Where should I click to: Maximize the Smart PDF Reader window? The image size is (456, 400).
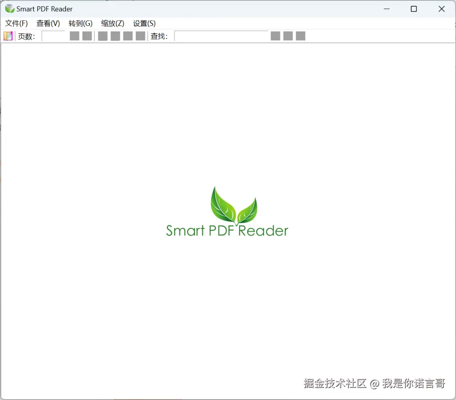[x=413, y=9]
